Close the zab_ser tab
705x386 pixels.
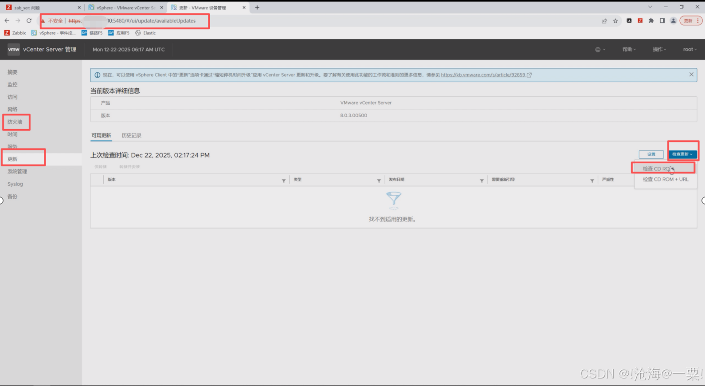pyautogui.click(x=79, y=8)
